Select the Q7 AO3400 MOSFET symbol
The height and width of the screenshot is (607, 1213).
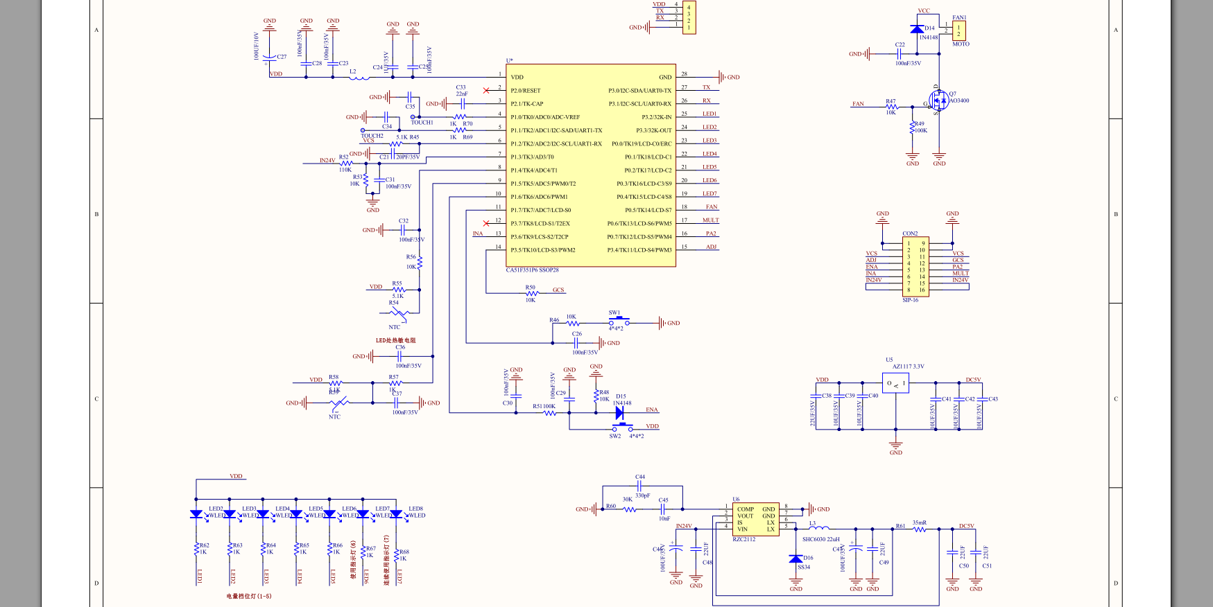click(938, 101)
